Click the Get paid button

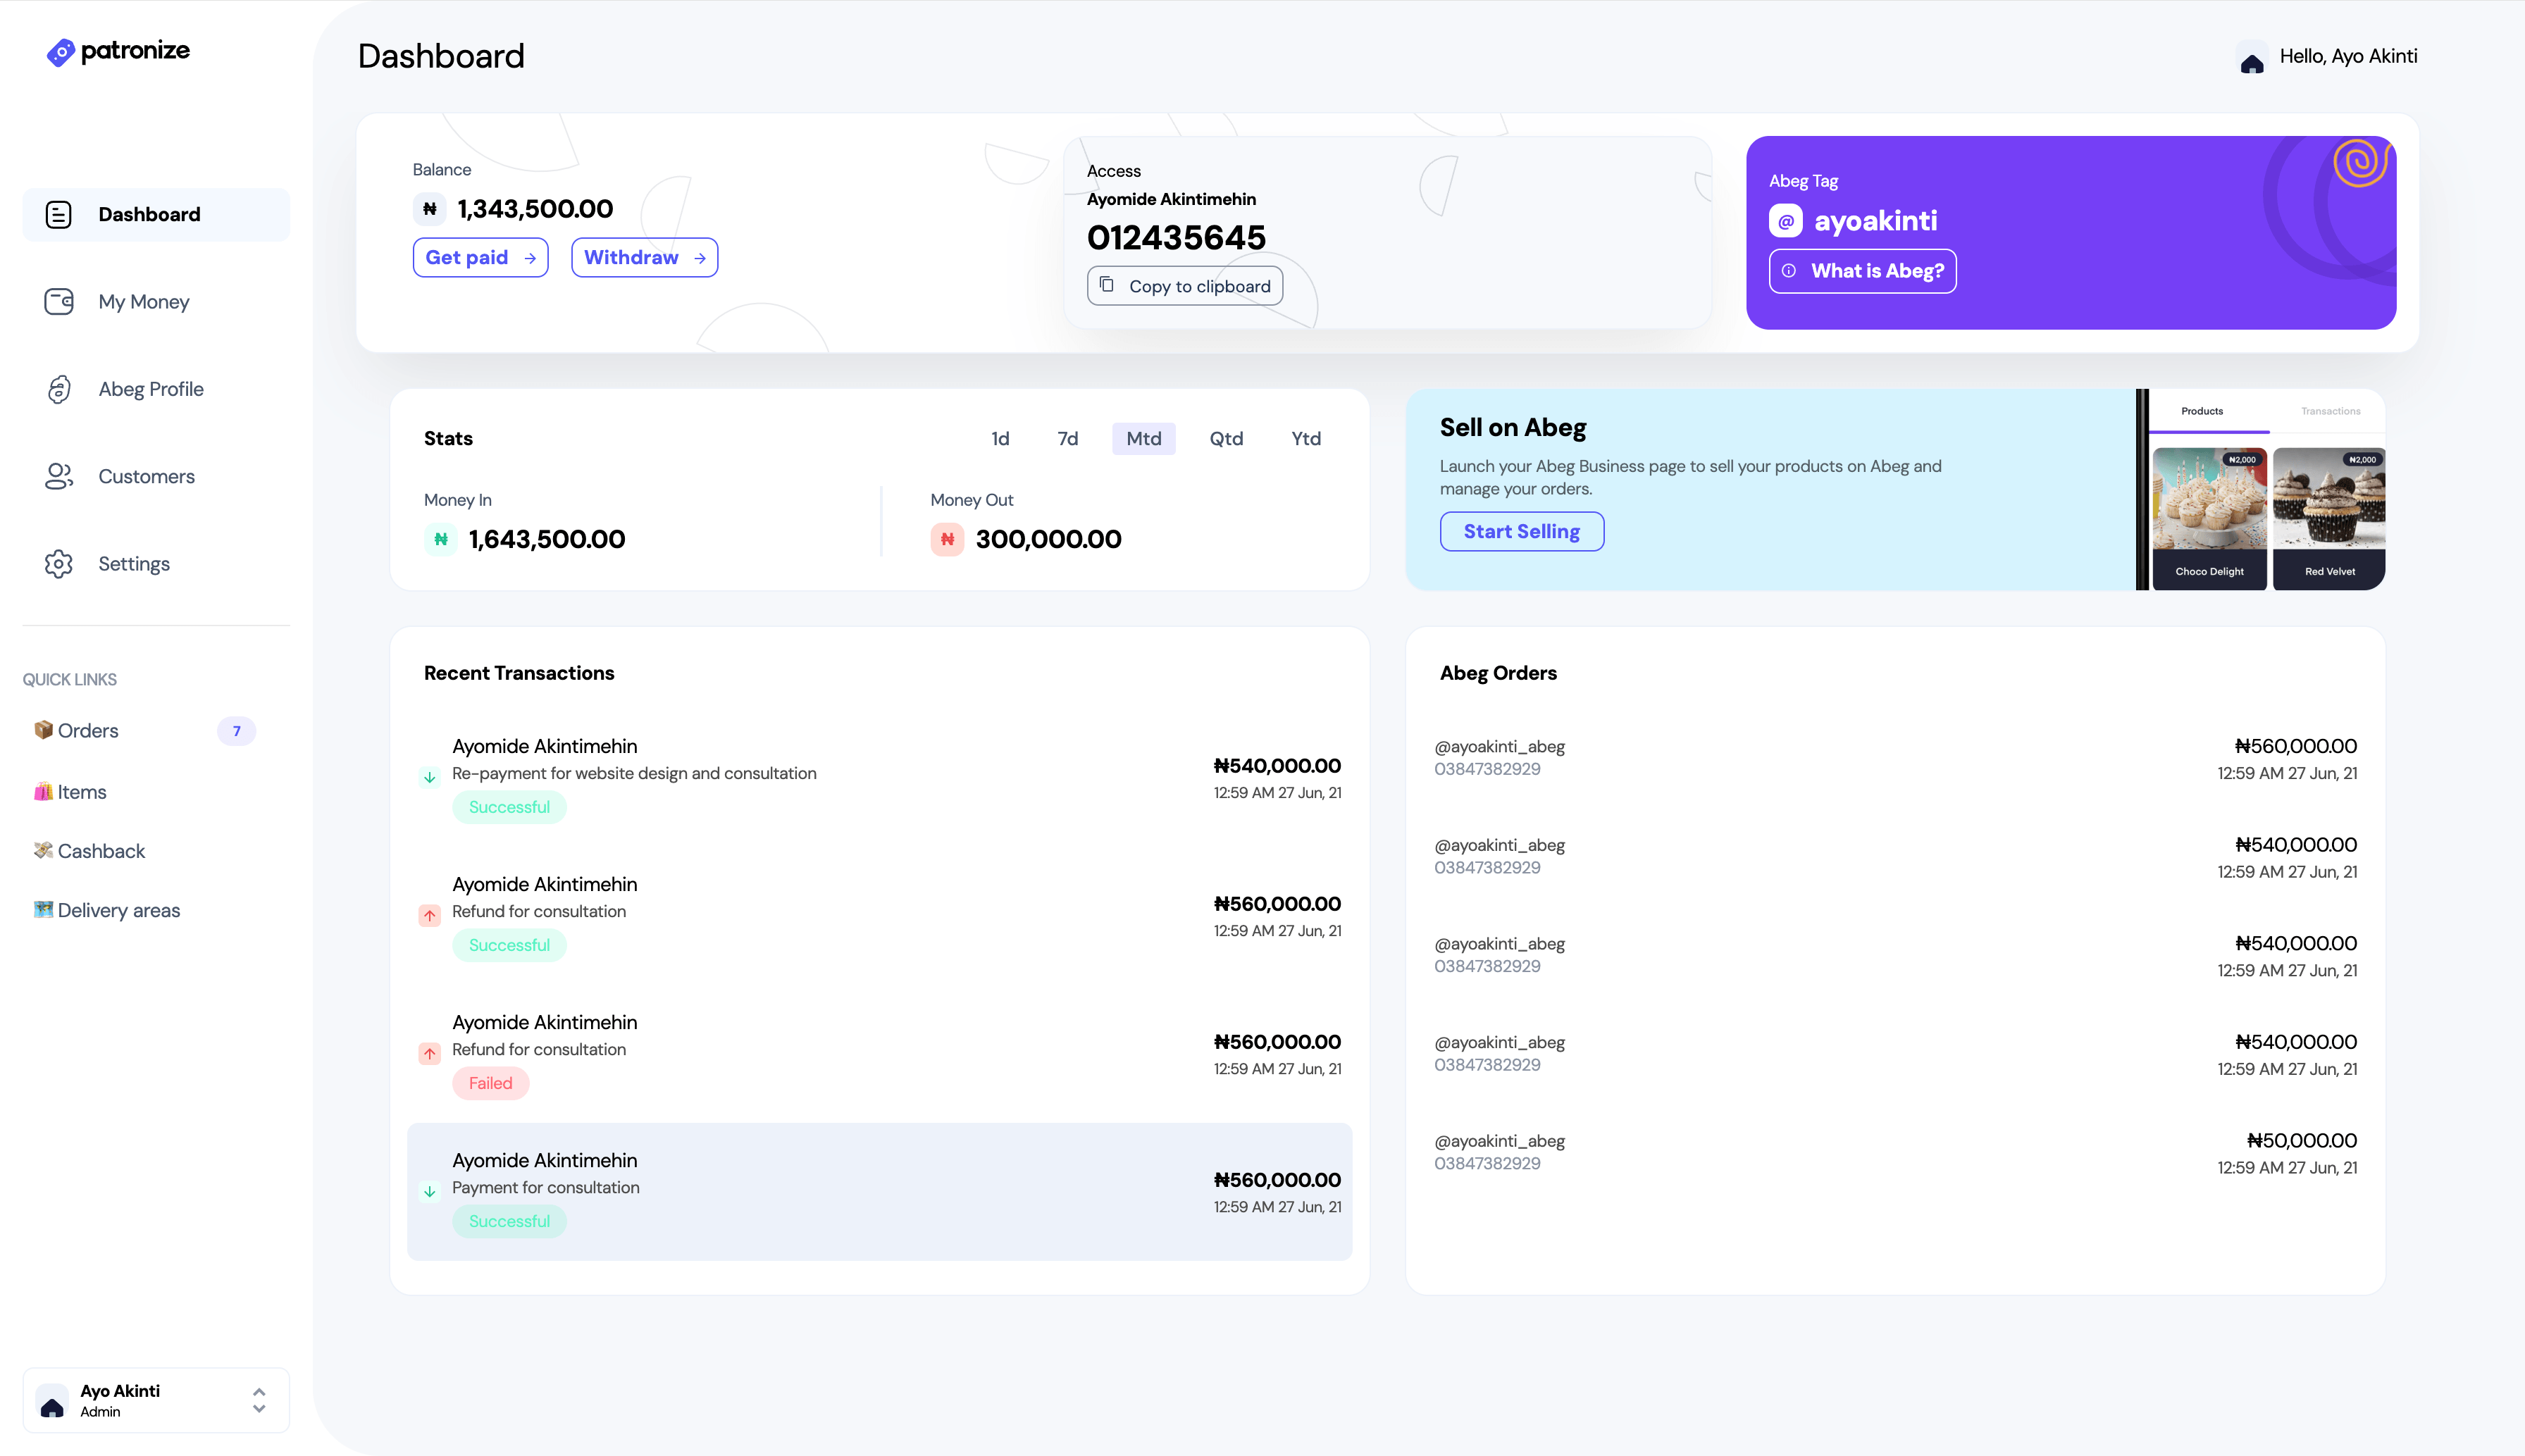(480, 258)
